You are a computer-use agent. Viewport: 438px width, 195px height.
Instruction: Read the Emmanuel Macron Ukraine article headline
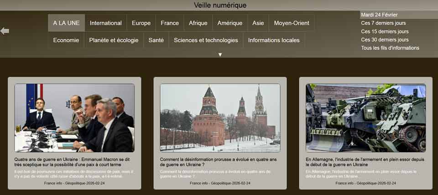(x=72, y=162)
